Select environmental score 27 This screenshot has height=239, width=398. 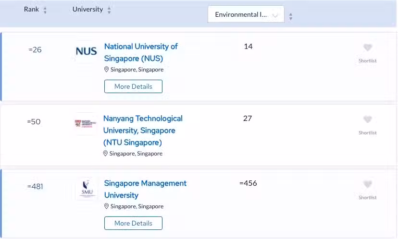click(248, 119)
